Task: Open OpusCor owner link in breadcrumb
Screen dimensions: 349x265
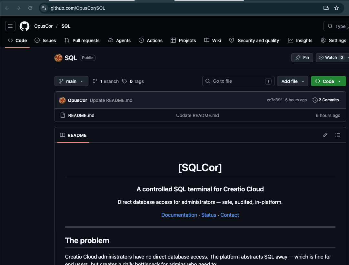Action: coord(44,26)
